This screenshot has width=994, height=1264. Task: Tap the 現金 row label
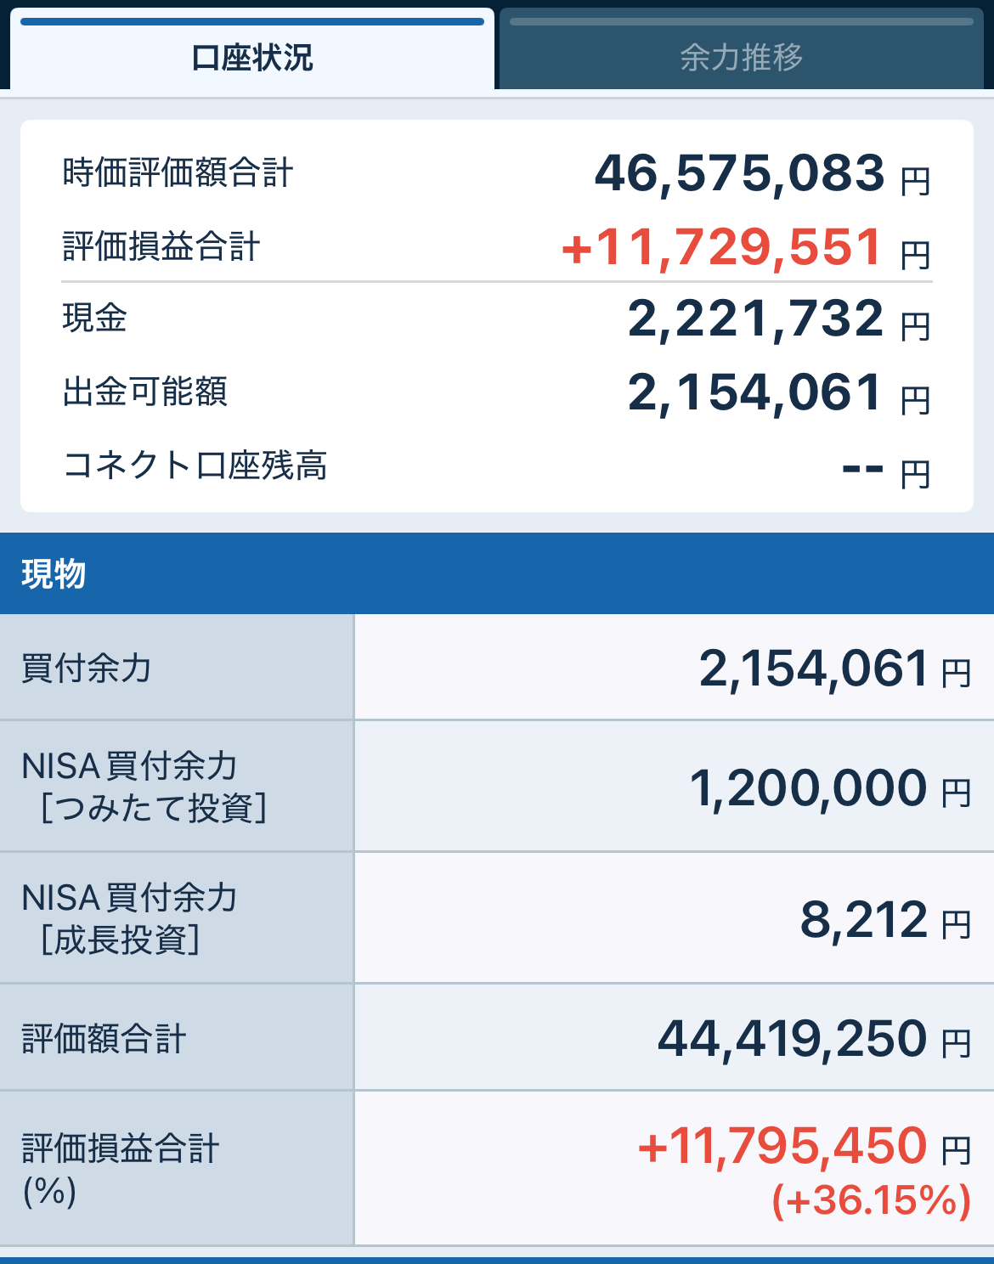(95, 319)
